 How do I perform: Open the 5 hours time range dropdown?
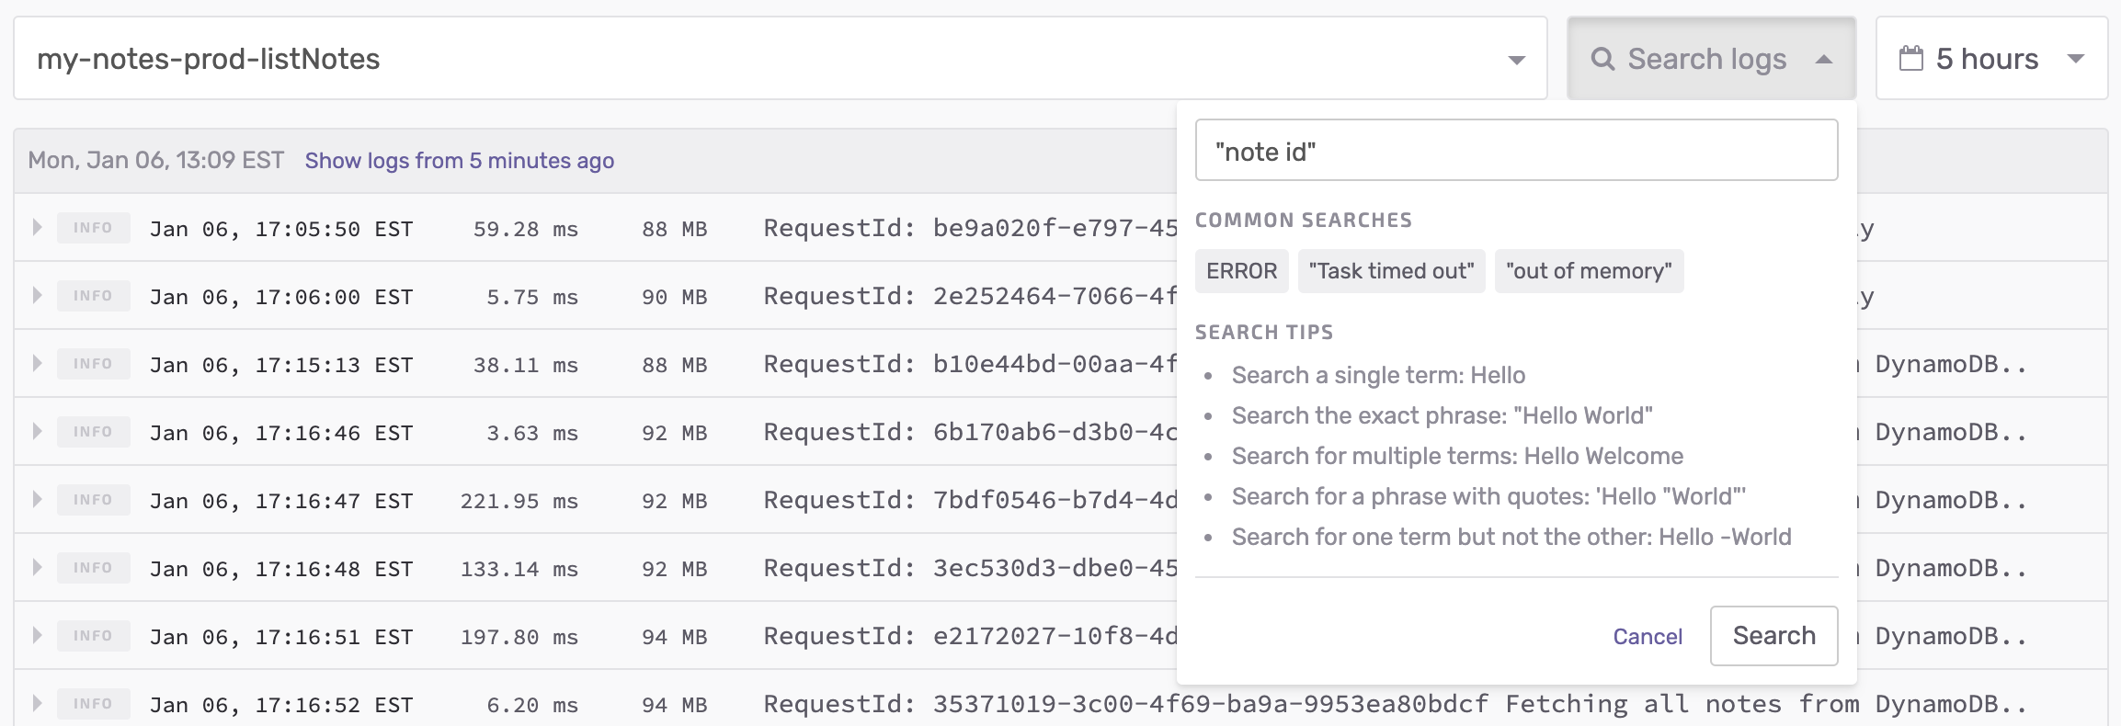(2075, 59)
